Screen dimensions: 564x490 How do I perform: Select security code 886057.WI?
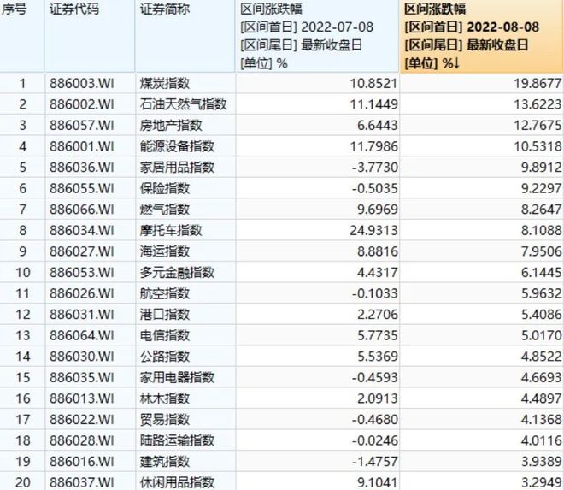pyautogui.click(x=82, y=126)
